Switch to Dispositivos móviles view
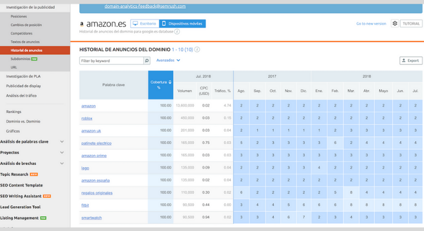Viewport: 424px width, 231px height. point(183,24)
